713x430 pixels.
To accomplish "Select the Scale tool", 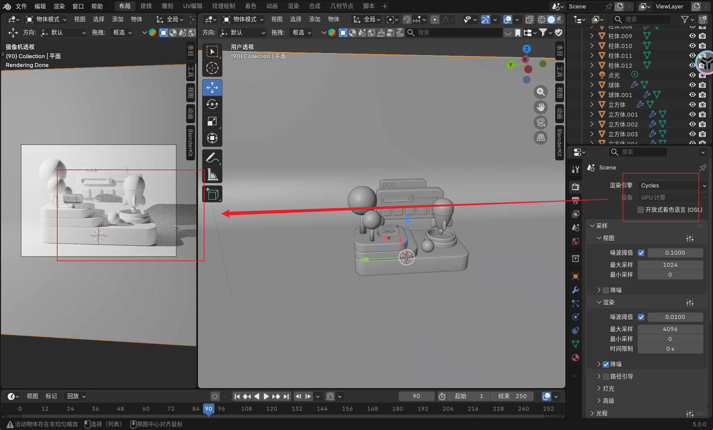I will (x=212, y=121).
